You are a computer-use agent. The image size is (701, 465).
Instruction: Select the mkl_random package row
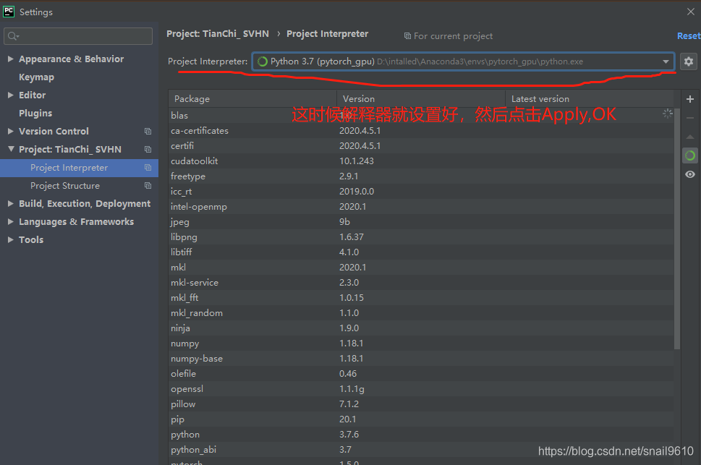pos(421,313)
